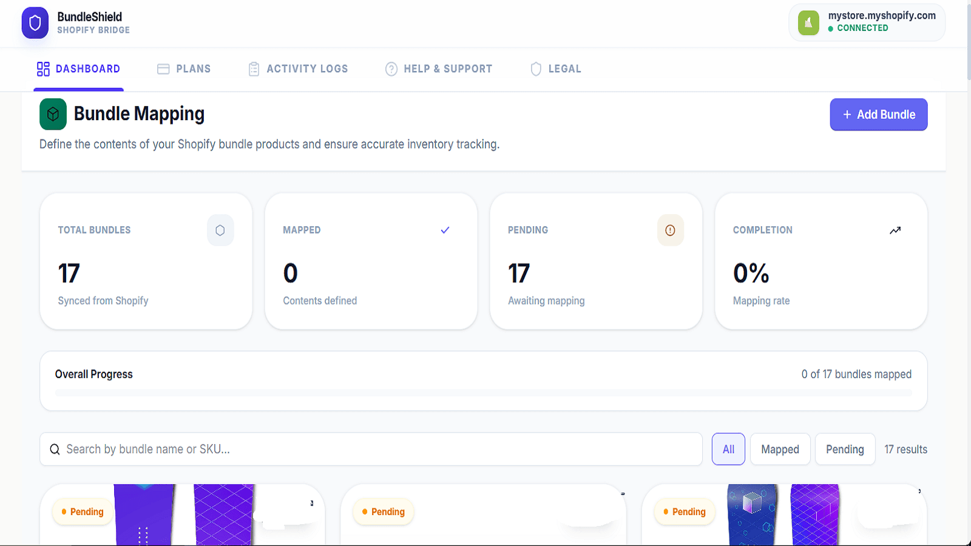Select the All filter button
Screen dimensions: 971x546
coord(728,450)
